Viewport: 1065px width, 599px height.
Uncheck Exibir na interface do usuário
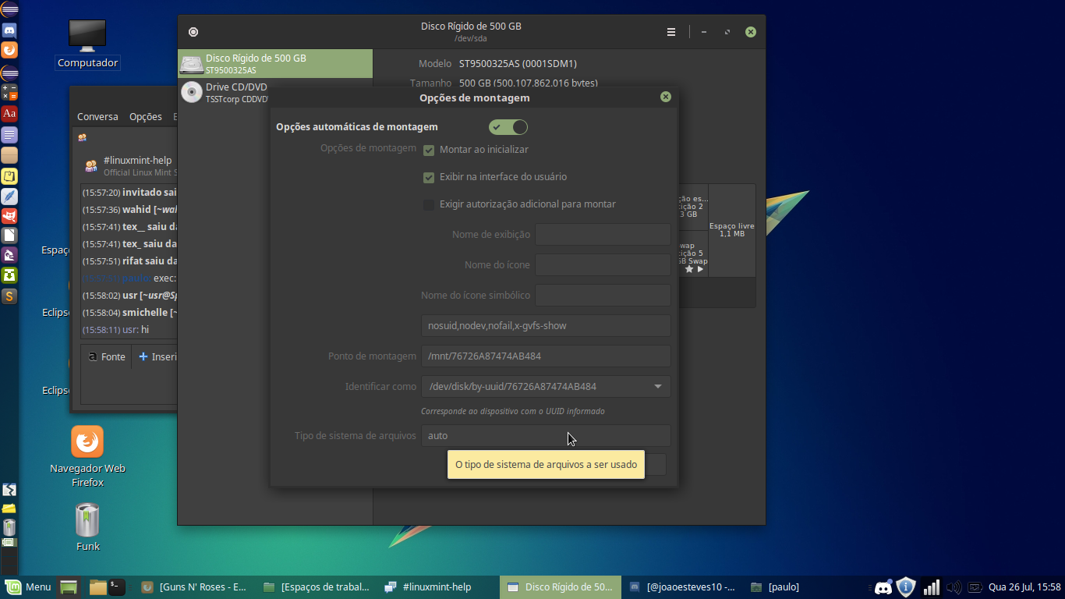tap(429, 177)
